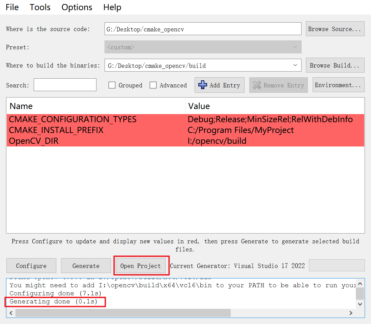Select the CMAKE_CONFIGURATION_TYPES entry name
This screenshot has width=371, height=324.
click(x=73, y=119)
